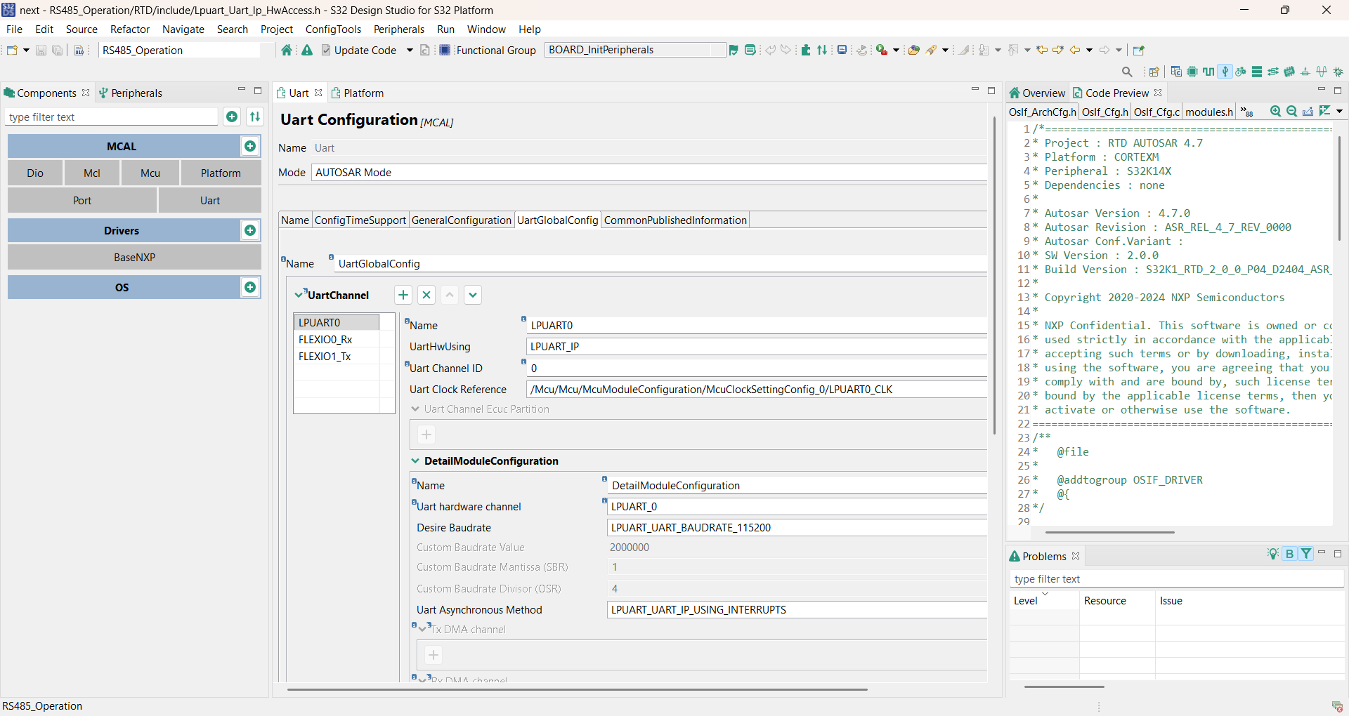The image size is (1349, 716).
Task: Click the components filter text field
Action: tap(112, 117)
